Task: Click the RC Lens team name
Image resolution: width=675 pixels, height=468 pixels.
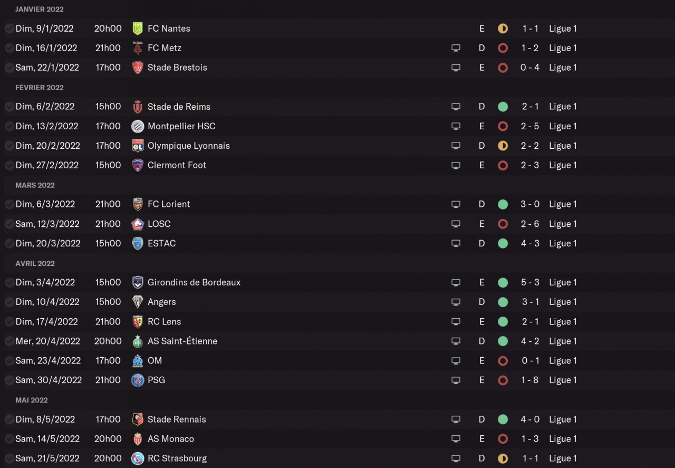Action: [x=164, y=321]
